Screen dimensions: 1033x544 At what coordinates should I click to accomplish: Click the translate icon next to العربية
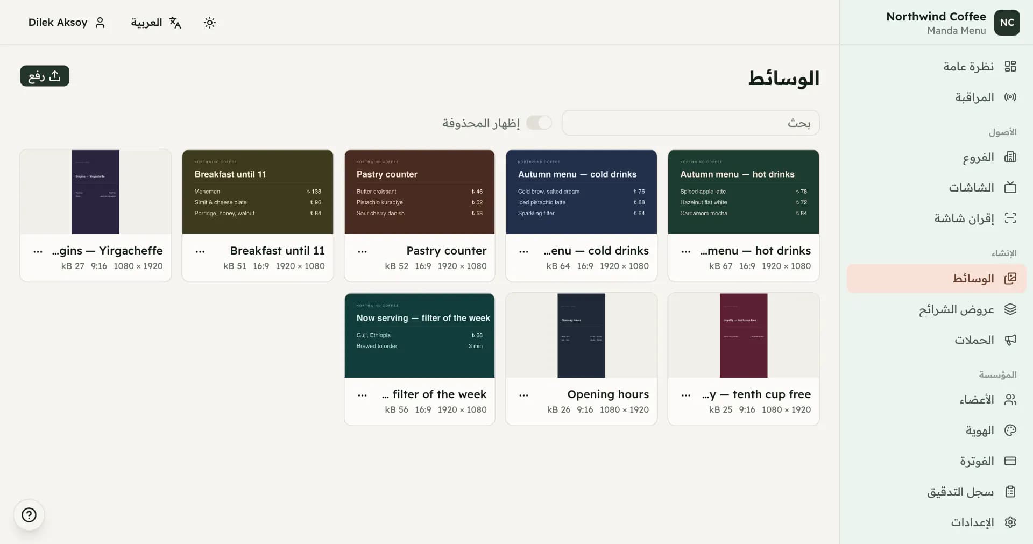(x=175, y=23)
